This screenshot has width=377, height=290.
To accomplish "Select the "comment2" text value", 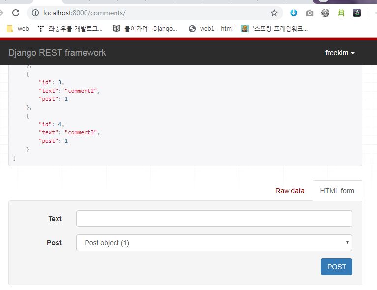I will (x=81, y=91).
